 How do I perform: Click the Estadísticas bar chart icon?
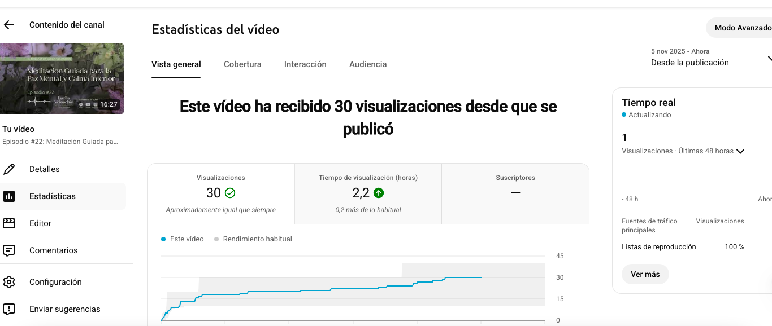9,196
